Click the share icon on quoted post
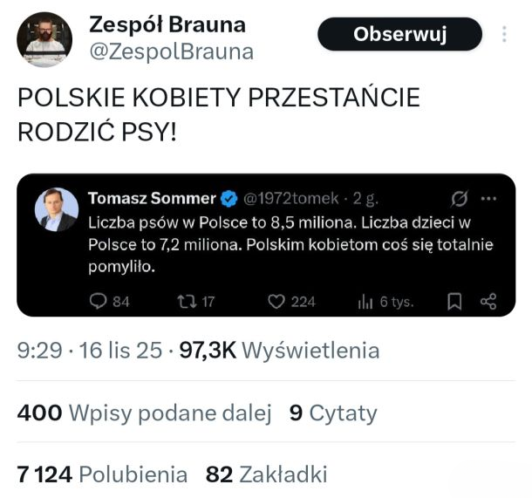532x498 pixels. (488, 302)
